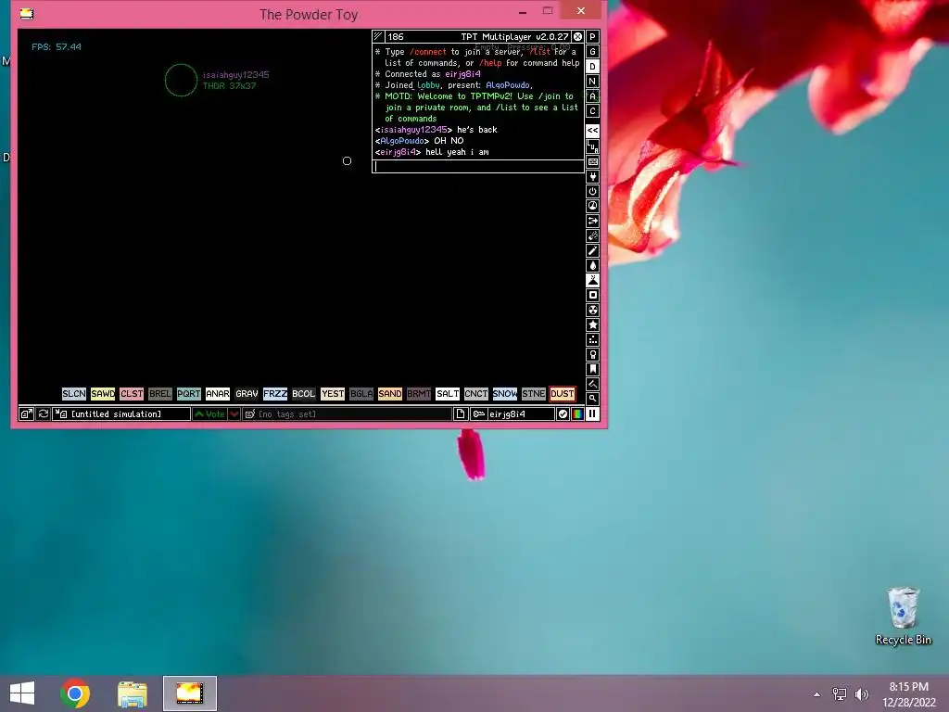This screenshot has height=712, width=949.
Task: Click the chat message input field
Action: point(478,167)
